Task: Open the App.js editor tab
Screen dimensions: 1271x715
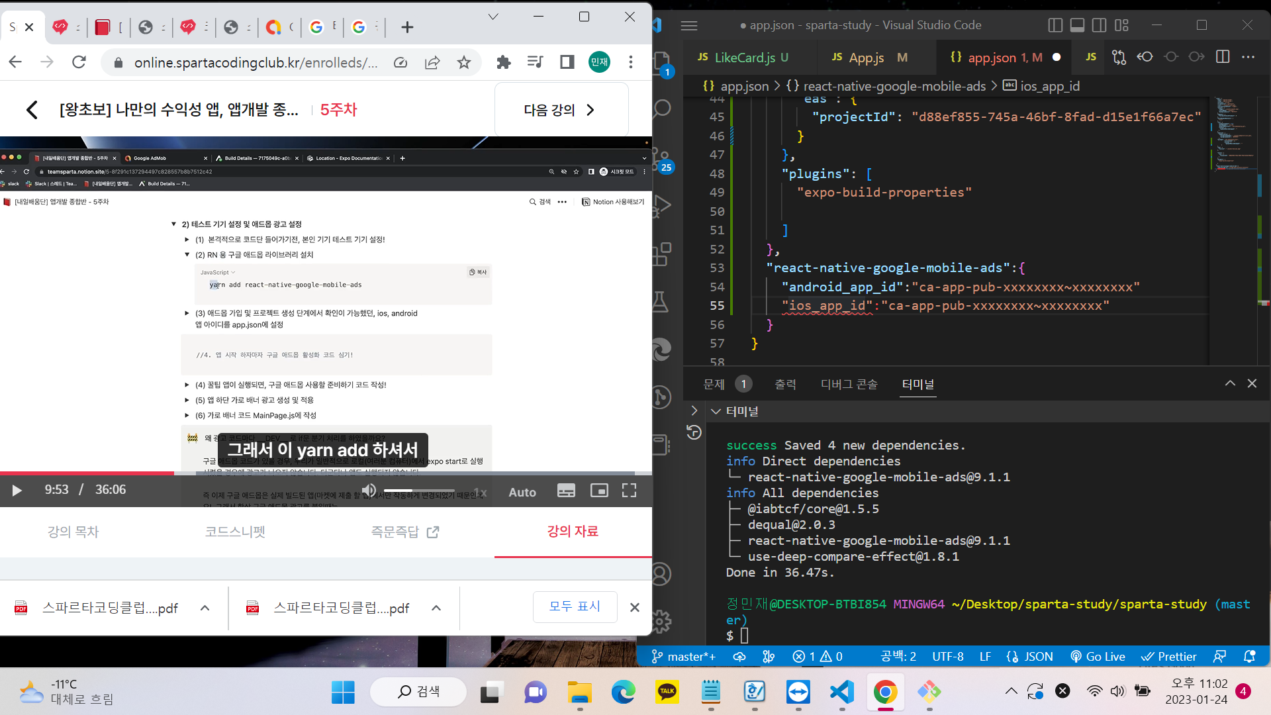Action: pos(870,57)
